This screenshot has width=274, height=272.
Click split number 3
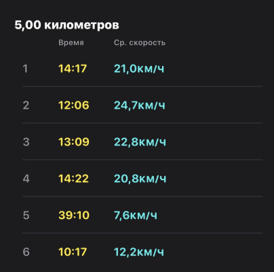26,142
